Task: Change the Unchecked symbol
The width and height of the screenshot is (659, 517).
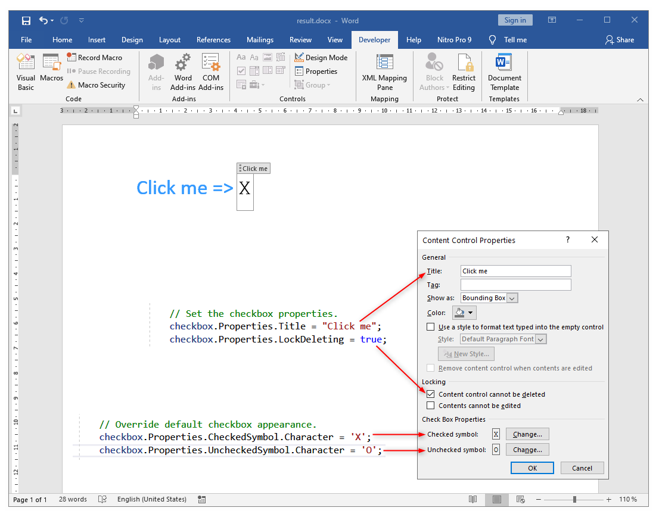Action: click(527, 449)
